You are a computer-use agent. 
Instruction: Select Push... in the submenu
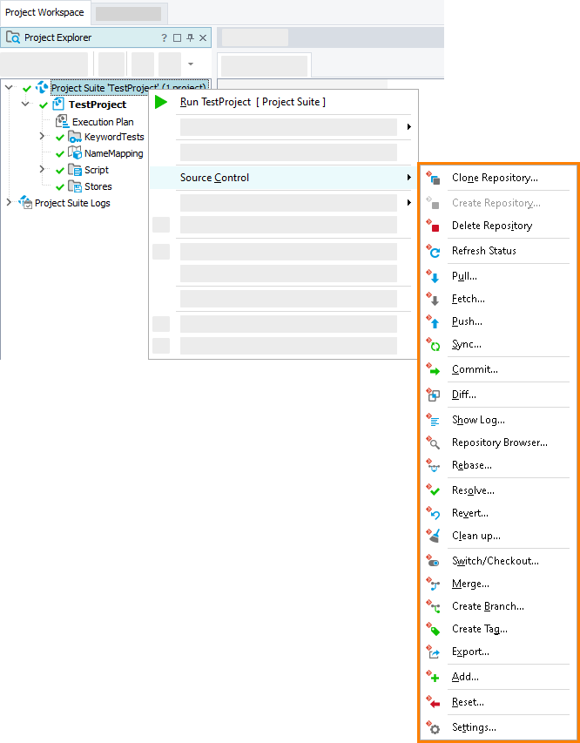tap(498, 321)
